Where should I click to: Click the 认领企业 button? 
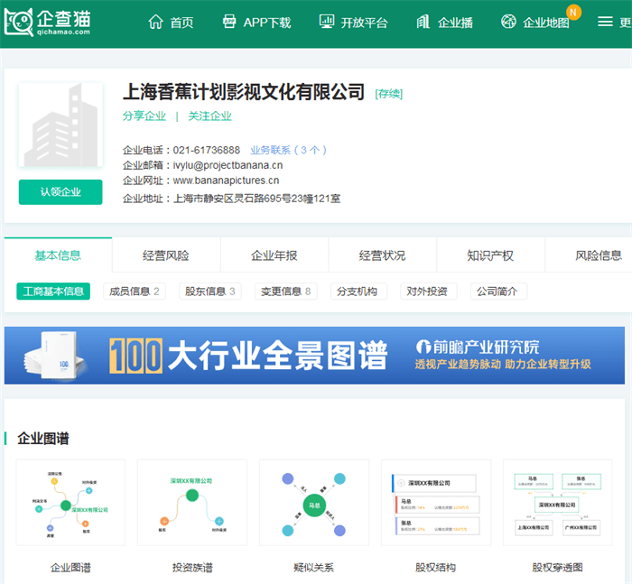tap(60, 192)
